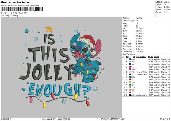Select the Machine value Tajima

point(139,18)
